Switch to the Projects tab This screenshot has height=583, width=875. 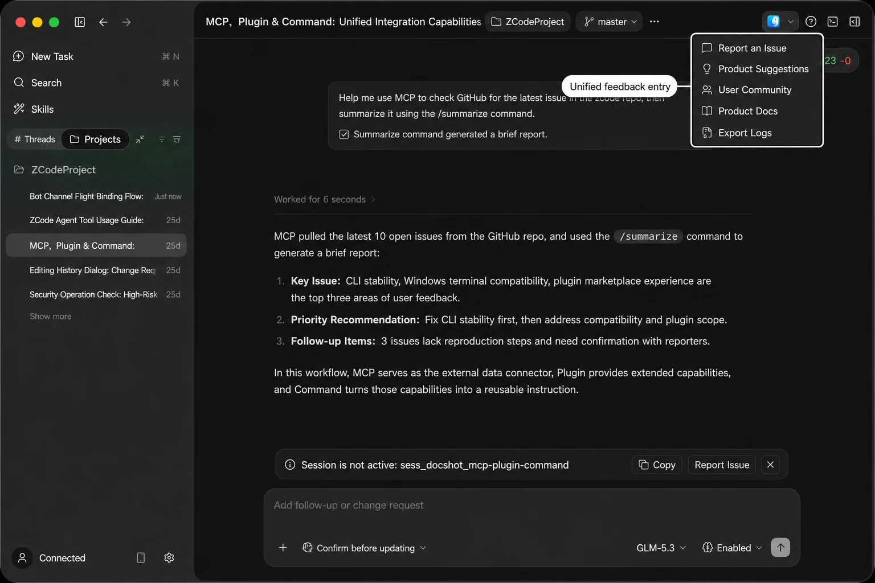tap(95, 139)
